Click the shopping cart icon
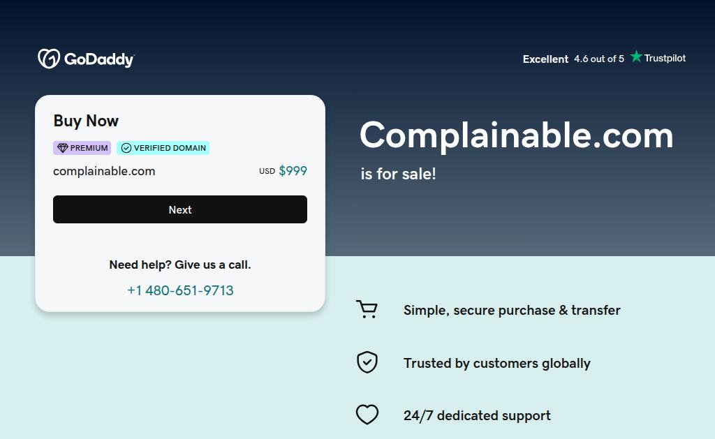Screen dimensions: 715x439 pos(367,310)
